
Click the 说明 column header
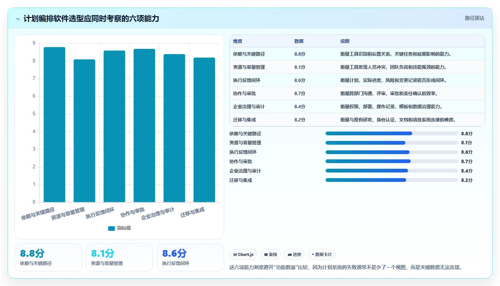pos(345,41)
